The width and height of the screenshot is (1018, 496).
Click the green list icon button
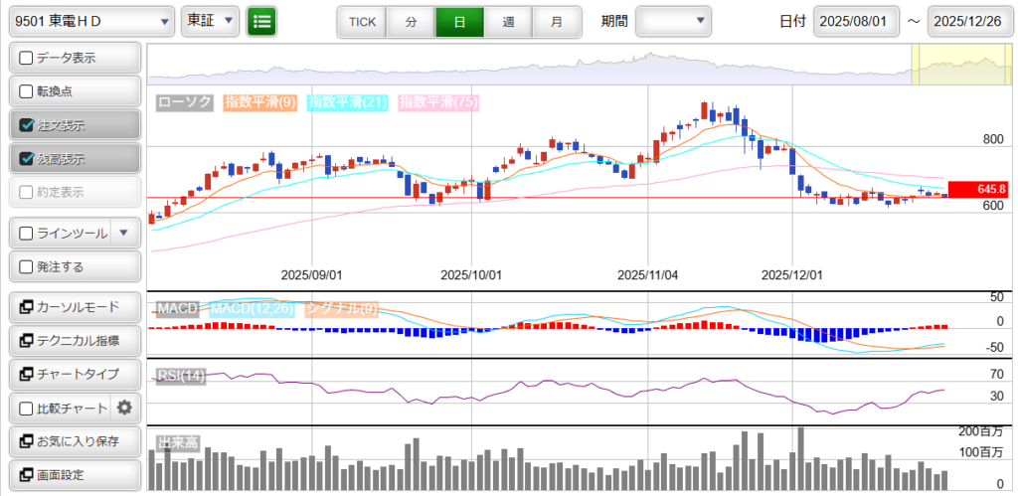(x=262, y=21)
